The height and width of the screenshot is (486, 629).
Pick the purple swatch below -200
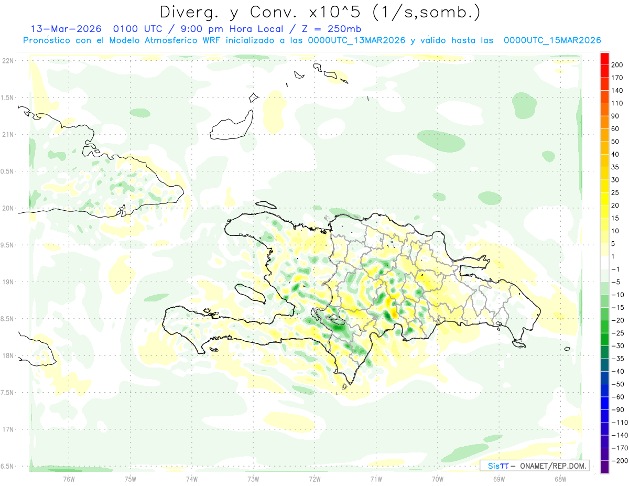(604, 467)
